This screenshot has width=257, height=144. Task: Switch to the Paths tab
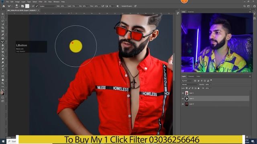198,76
